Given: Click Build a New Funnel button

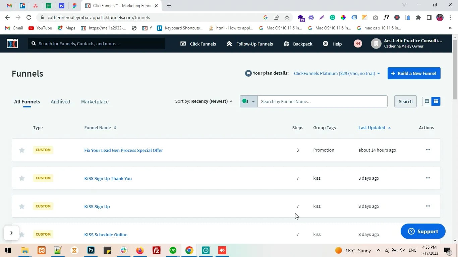Looking at the screenshot, I should coord(414,73).
